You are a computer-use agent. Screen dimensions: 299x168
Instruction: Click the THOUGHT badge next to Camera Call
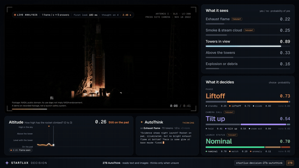click(229, 112)
